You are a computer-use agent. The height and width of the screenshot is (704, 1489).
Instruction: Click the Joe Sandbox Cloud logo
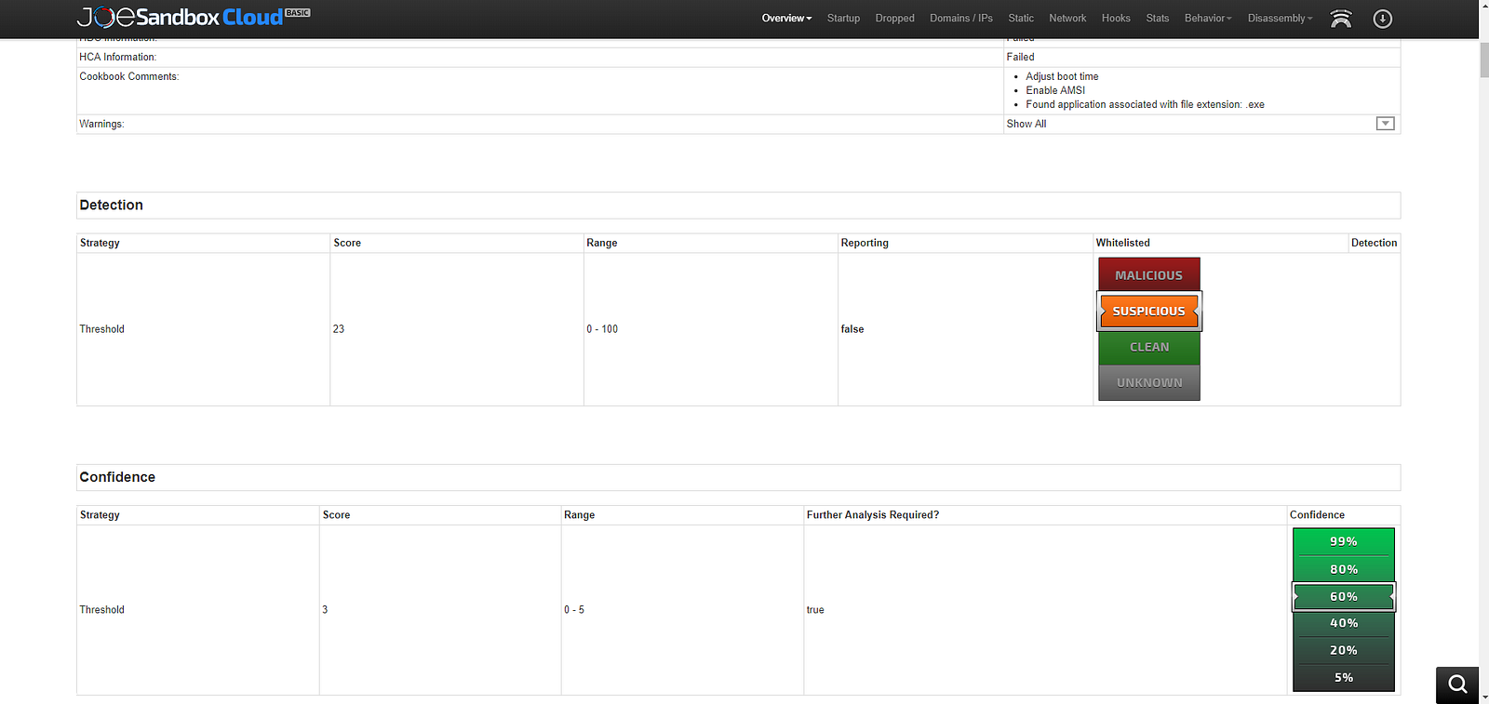pyautogui.click(x=194, y=17)
